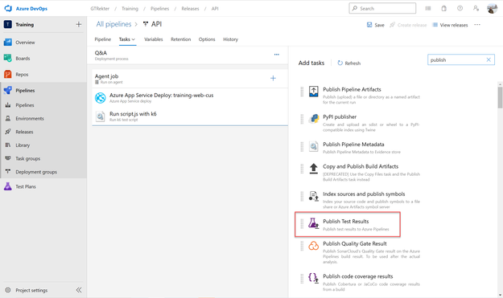Click Releases breadcrumb link

click(x=190, y=9)
